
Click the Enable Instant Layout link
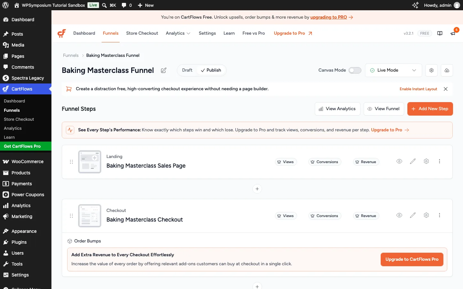[418, 89]
